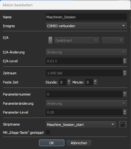Click the Zeitraum 1.000 Sek field
Image resolution: width=131 pixels, height=149 pixels.
[x=84, y=73]
